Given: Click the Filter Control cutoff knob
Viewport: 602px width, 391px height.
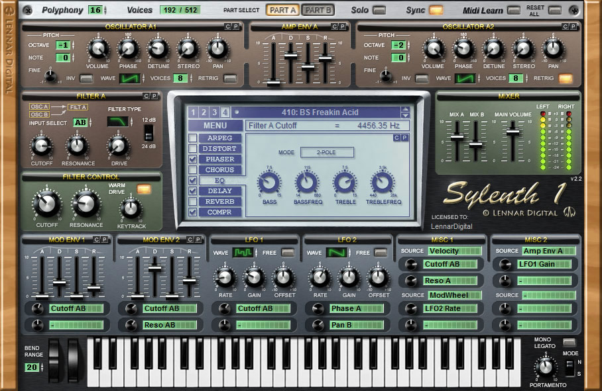Looking at the screenshot, I should tap(46, 204).
